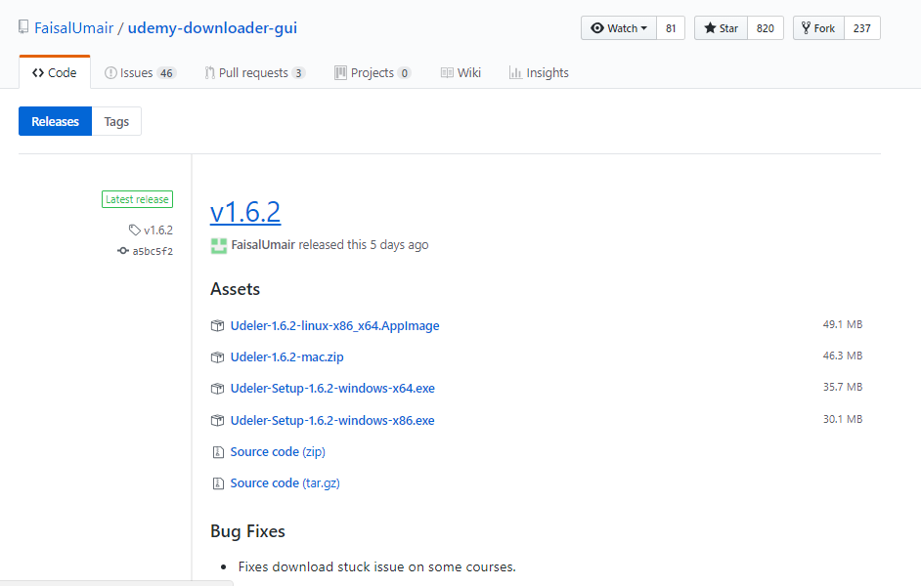Click the Projects board icon
This screenshot has width=921, height=586.
point(340,72)
